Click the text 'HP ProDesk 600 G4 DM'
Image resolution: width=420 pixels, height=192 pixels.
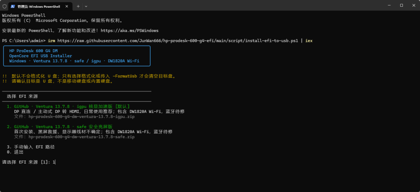click(33, 51)
